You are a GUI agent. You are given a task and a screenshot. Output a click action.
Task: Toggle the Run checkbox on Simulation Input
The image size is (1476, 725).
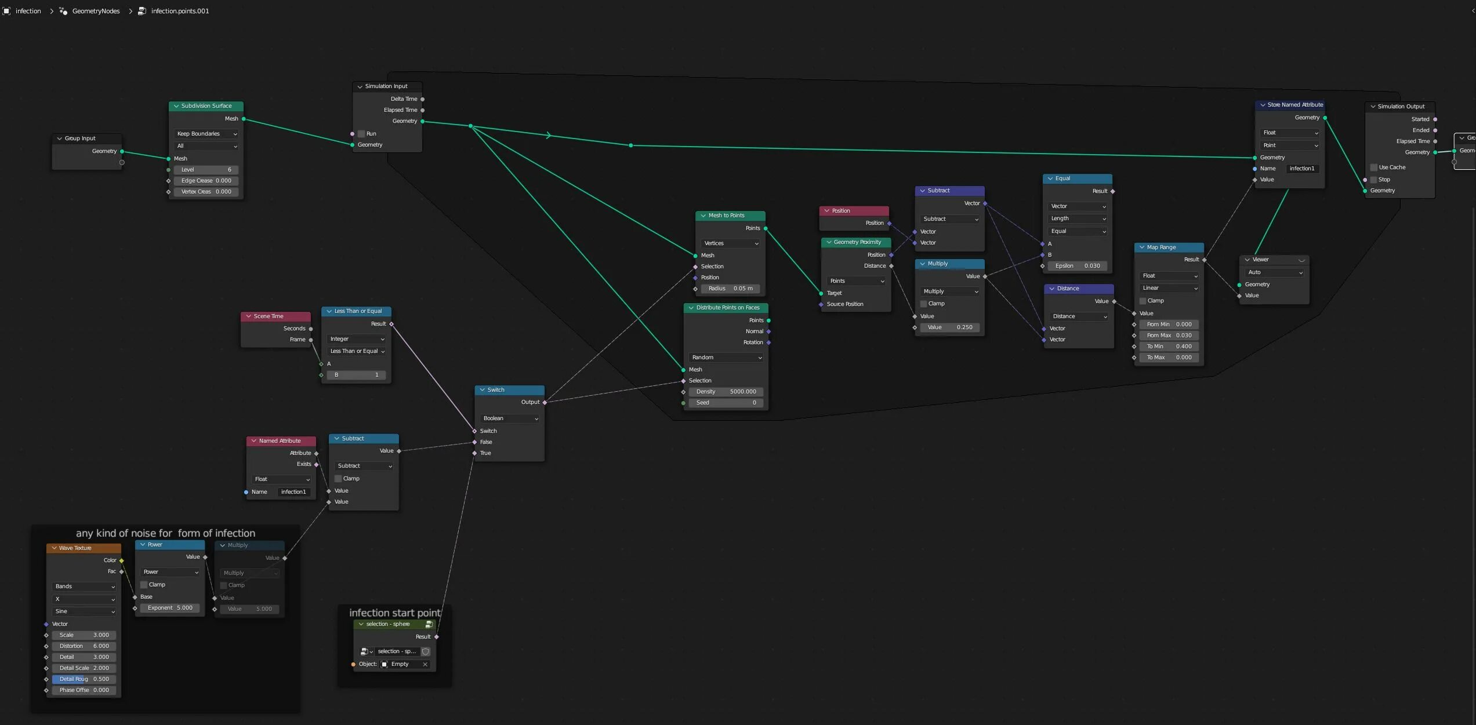[x=361, y=134]
